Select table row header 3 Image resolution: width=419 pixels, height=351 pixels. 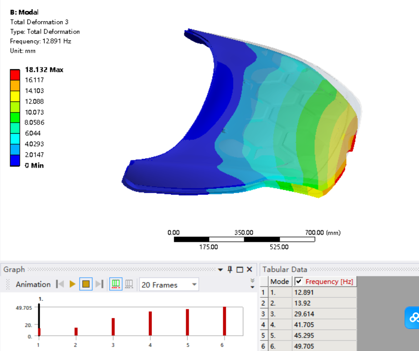click(263, 314)
